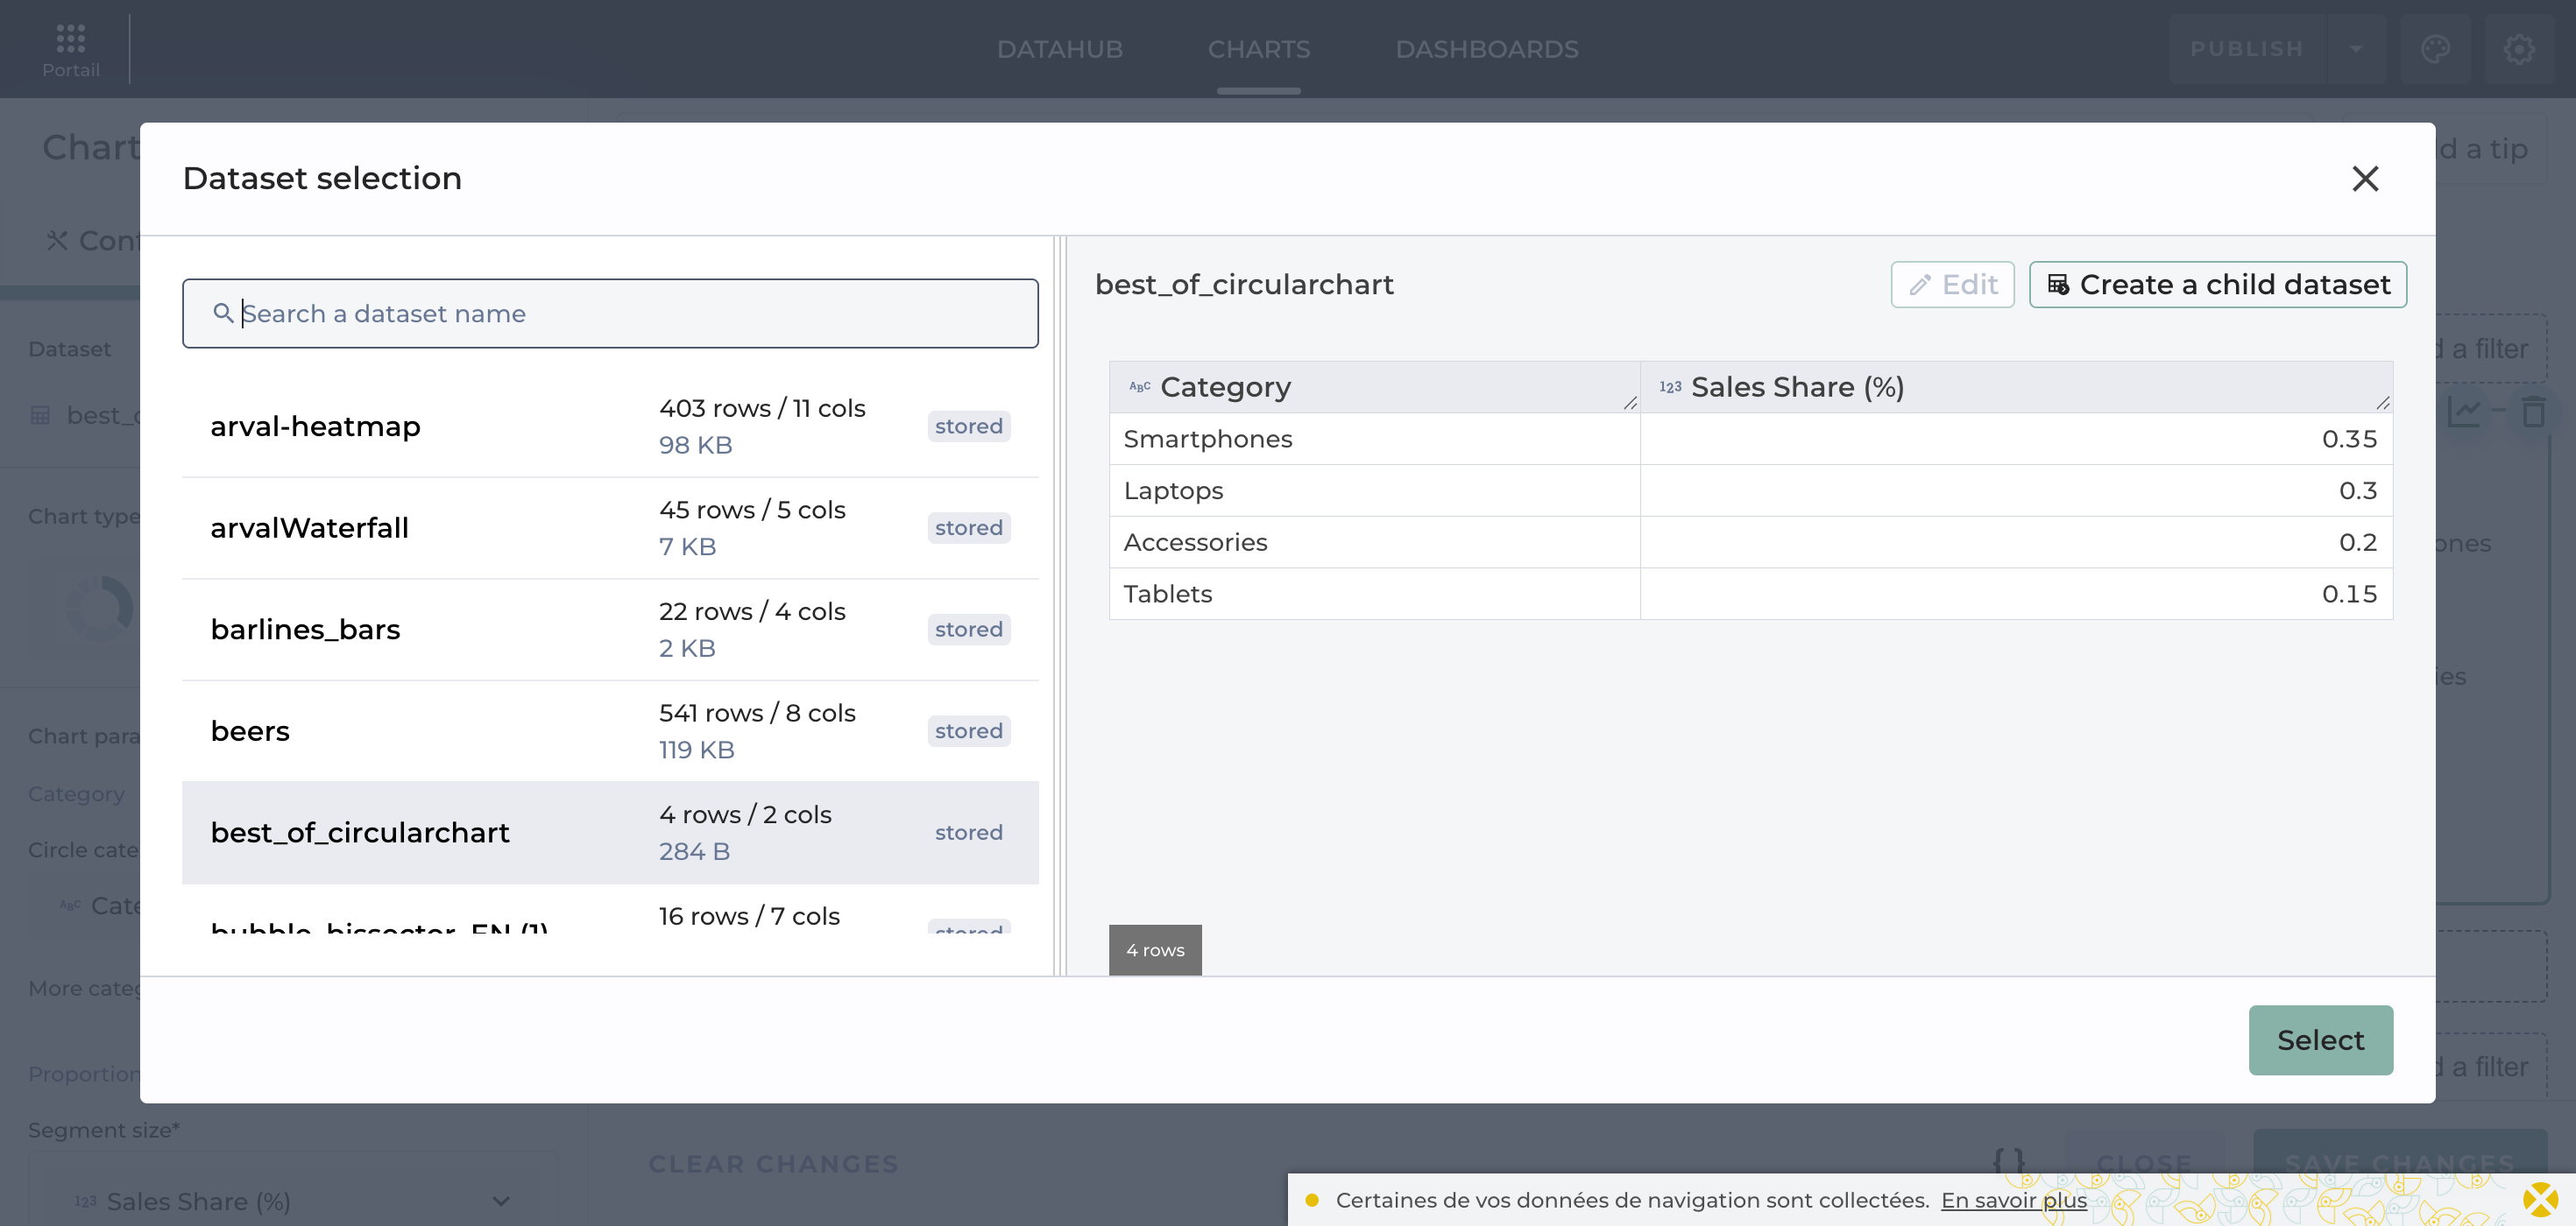Click the Category column header
Screen dimensions: 2576x1226
(1374, 388)
